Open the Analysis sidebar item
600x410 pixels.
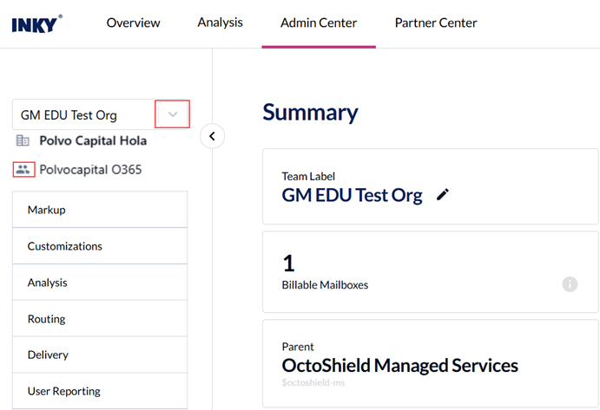tap(99, 283)
